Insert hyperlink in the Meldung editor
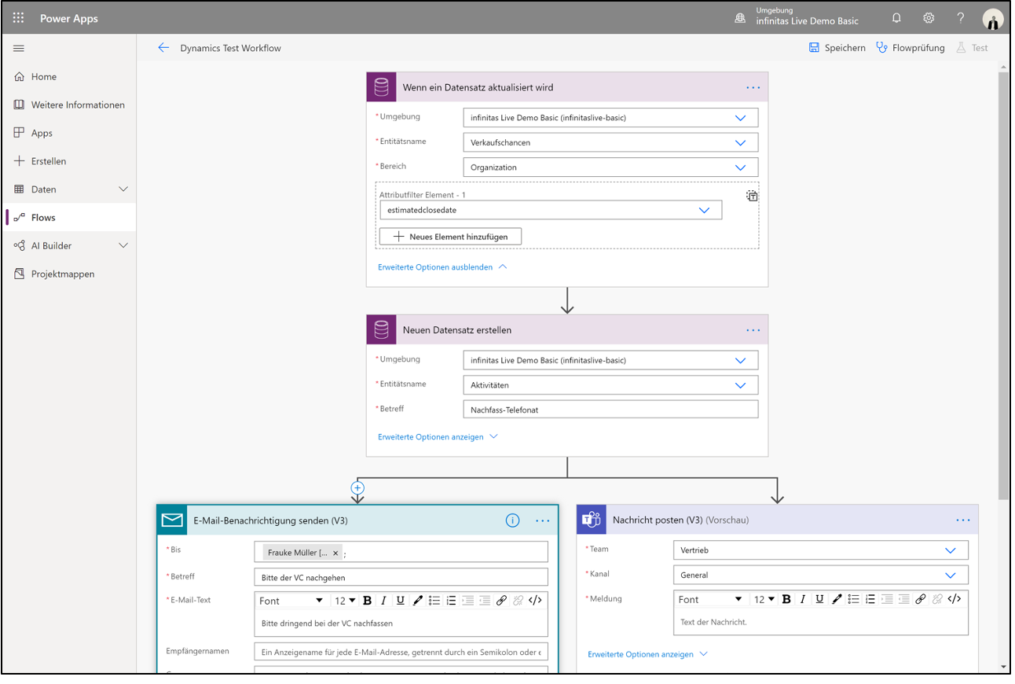Image resolution: width=1015 pixels, height=684 pixels. (921, 599)
